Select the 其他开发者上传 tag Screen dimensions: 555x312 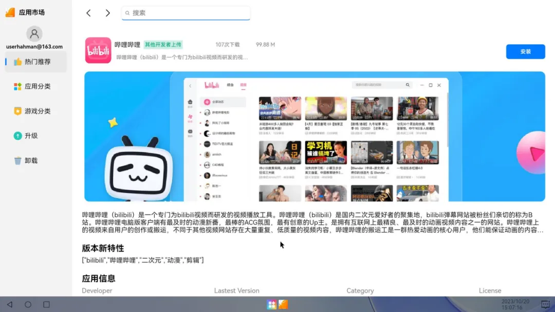(x=163, y=45)
